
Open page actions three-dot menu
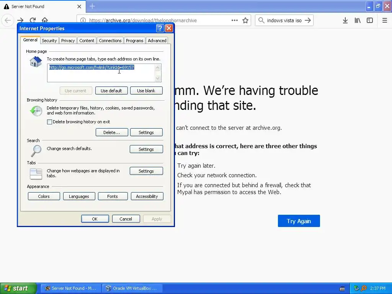tap(235, 20)
